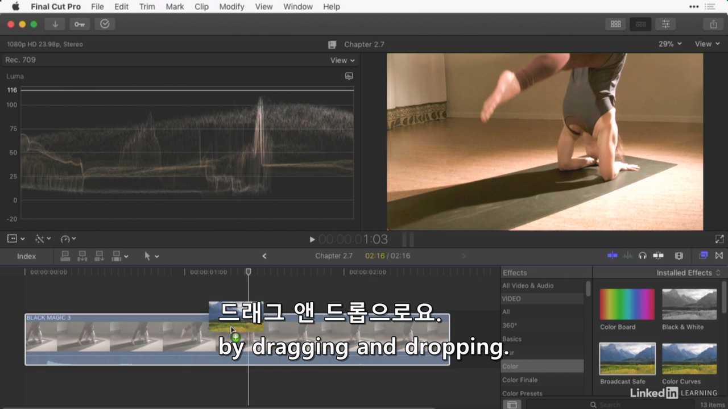The image size is (728, 409).
Task: Select 360° effects category
Action: click(x=542, y=325)
